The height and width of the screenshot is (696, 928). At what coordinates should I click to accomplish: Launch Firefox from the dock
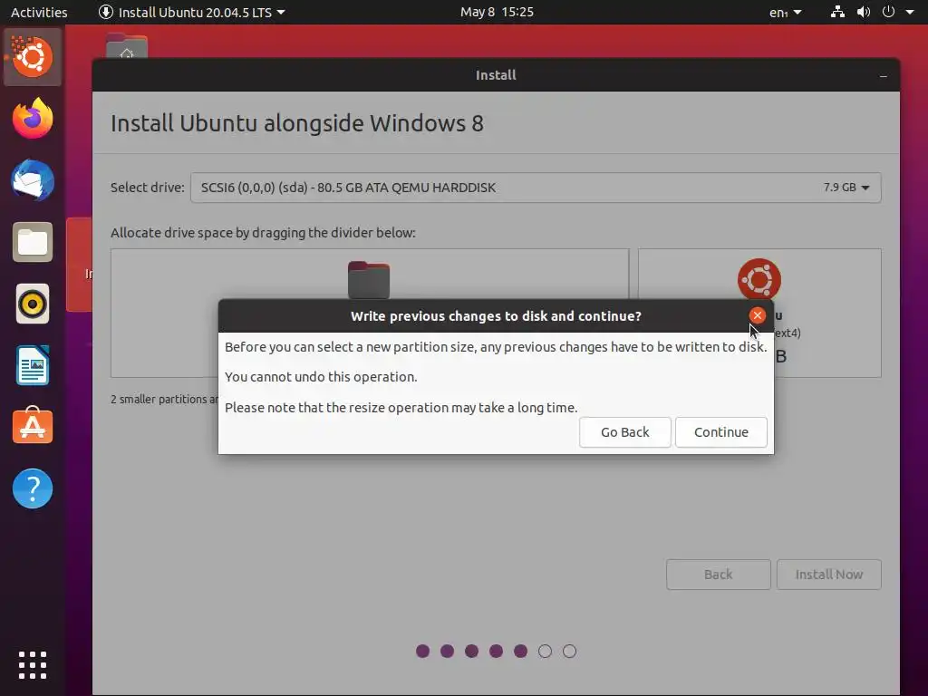[33, 119]
